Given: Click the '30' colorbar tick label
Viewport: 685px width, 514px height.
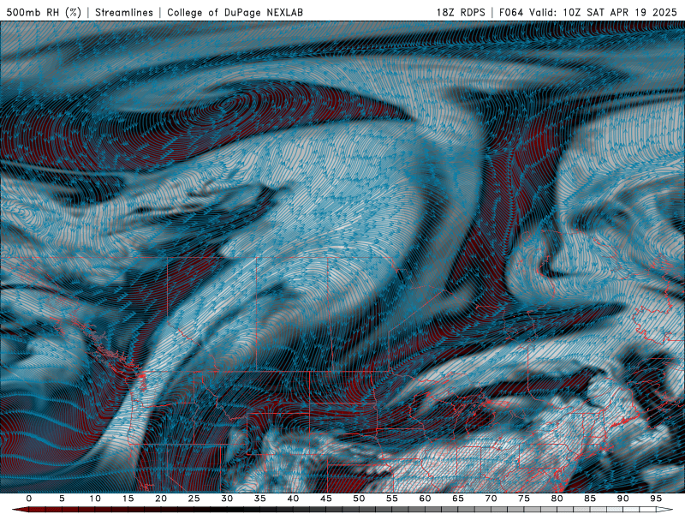Looking at the screenshot, I should tap(227, 499).
